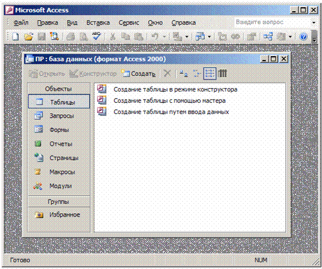322x269 pixels.
Task: Click the Copy icon
Action: pos(125,37)
